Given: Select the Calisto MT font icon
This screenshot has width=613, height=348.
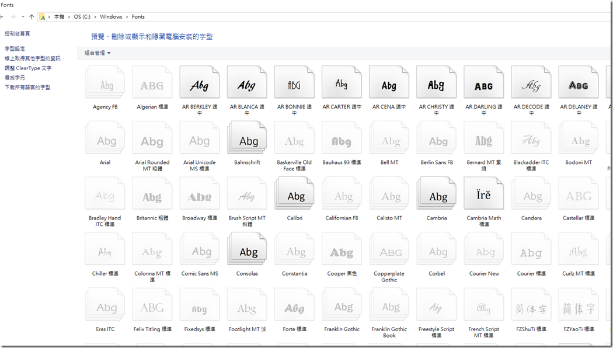Looking at the screenshot, I should [x=389, y=193].
